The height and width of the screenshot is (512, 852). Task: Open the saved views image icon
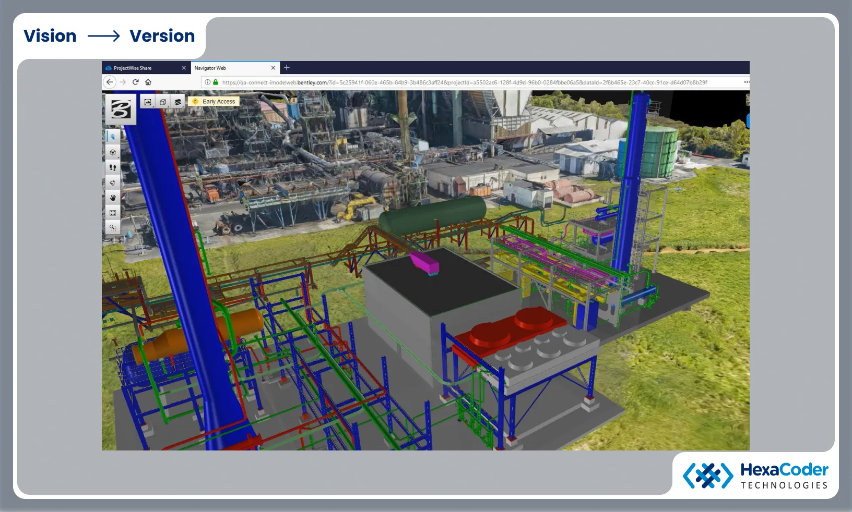click(148, 102)
